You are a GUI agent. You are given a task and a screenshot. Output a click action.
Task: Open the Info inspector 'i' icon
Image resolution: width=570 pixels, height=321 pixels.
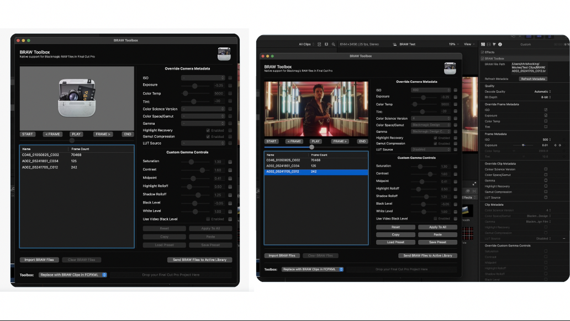tap(500, 44)
